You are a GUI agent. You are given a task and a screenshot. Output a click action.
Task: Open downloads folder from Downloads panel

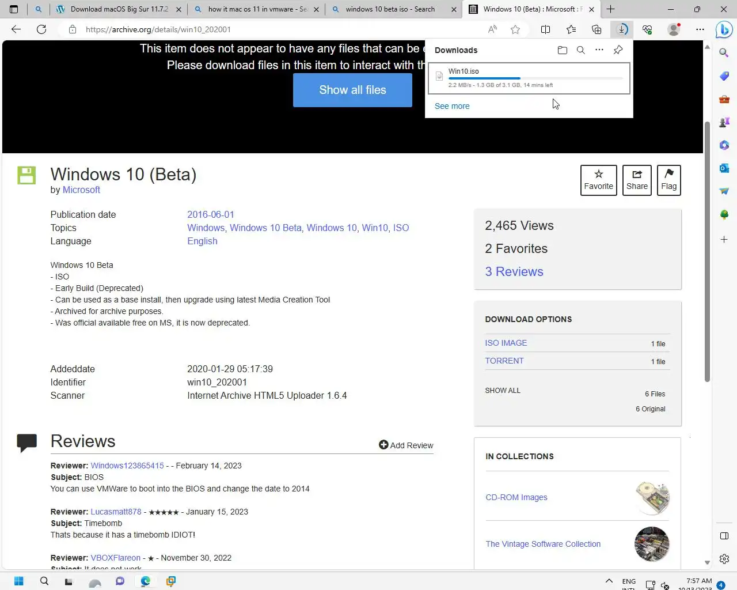pyautogui.click(x=563, y=50)
